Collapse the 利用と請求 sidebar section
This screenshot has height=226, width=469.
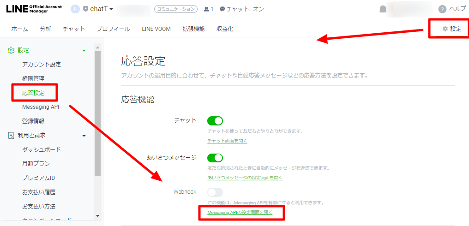84,136
